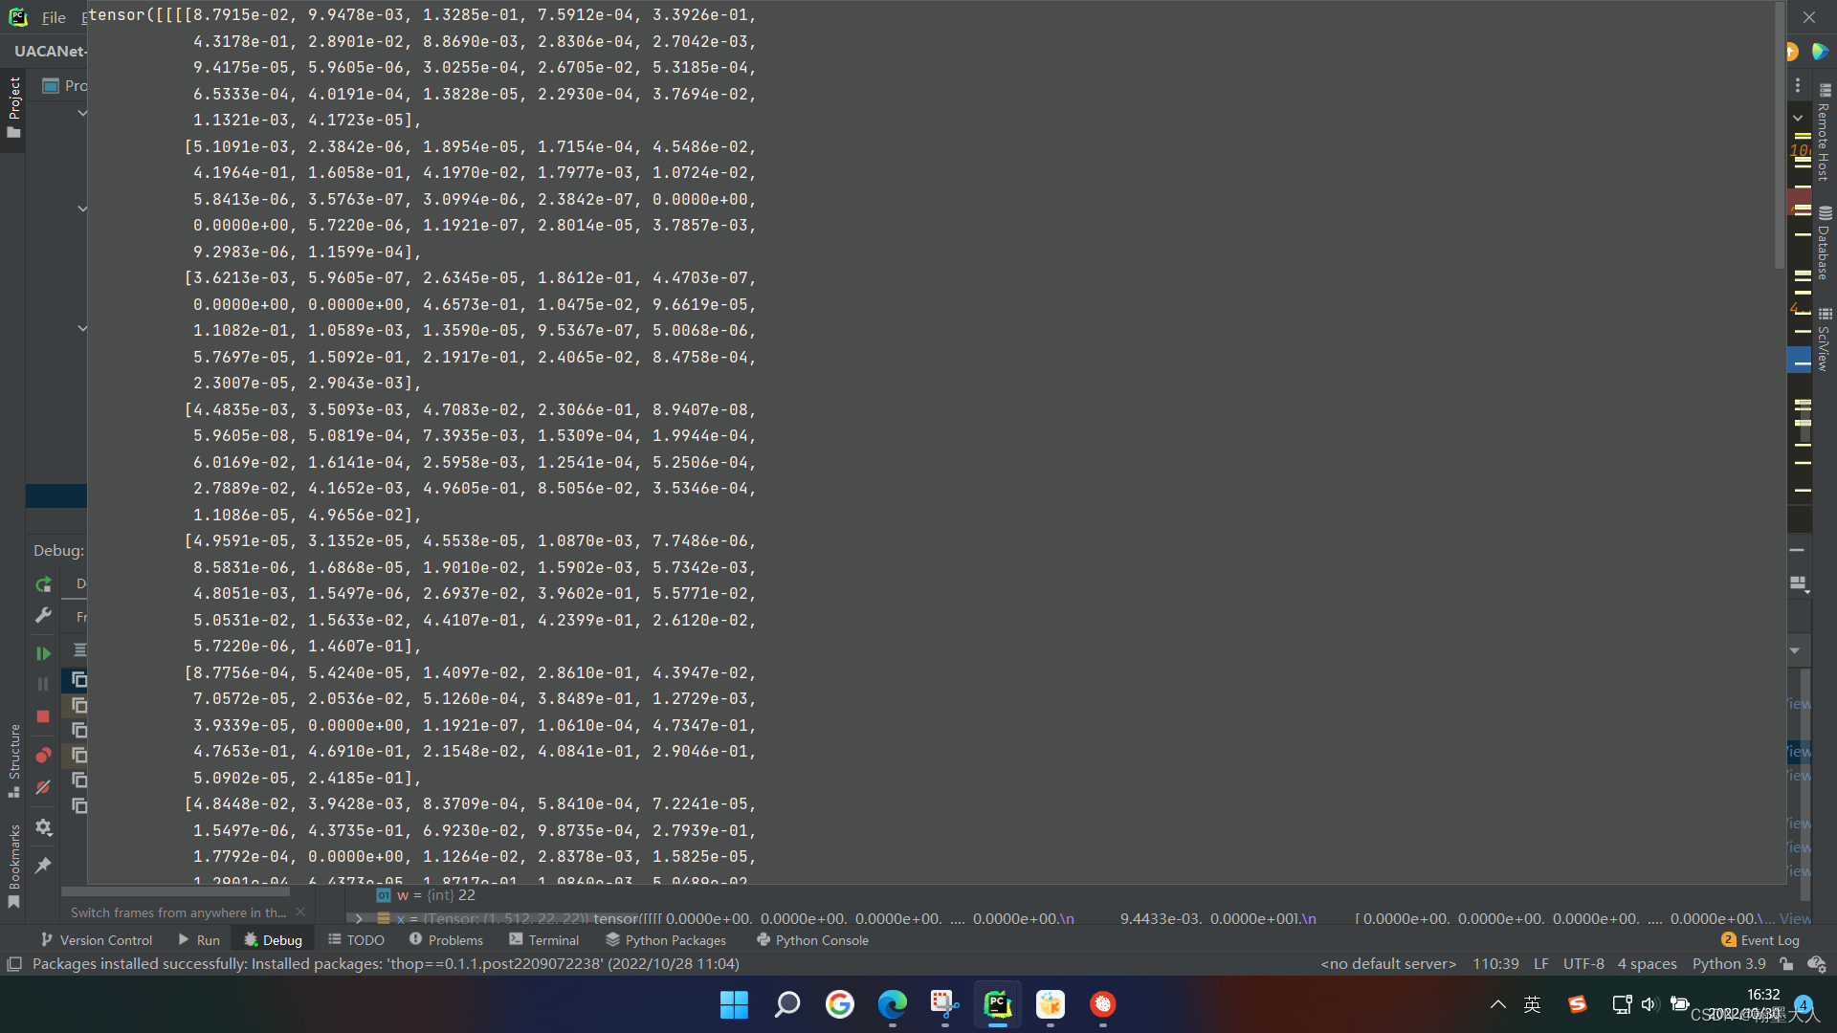Open Windows Search from taskbar
1837x1033 pixels.
(786, 1004)
